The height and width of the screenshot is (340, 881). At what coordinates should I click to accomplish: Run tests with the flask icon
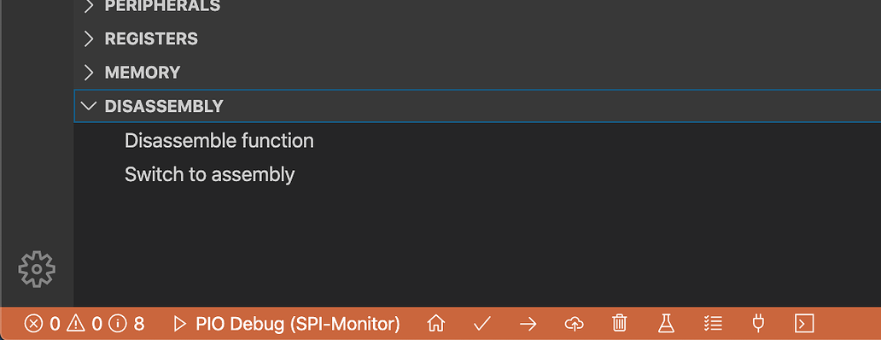pyautogui.click(x=666, y=323)
